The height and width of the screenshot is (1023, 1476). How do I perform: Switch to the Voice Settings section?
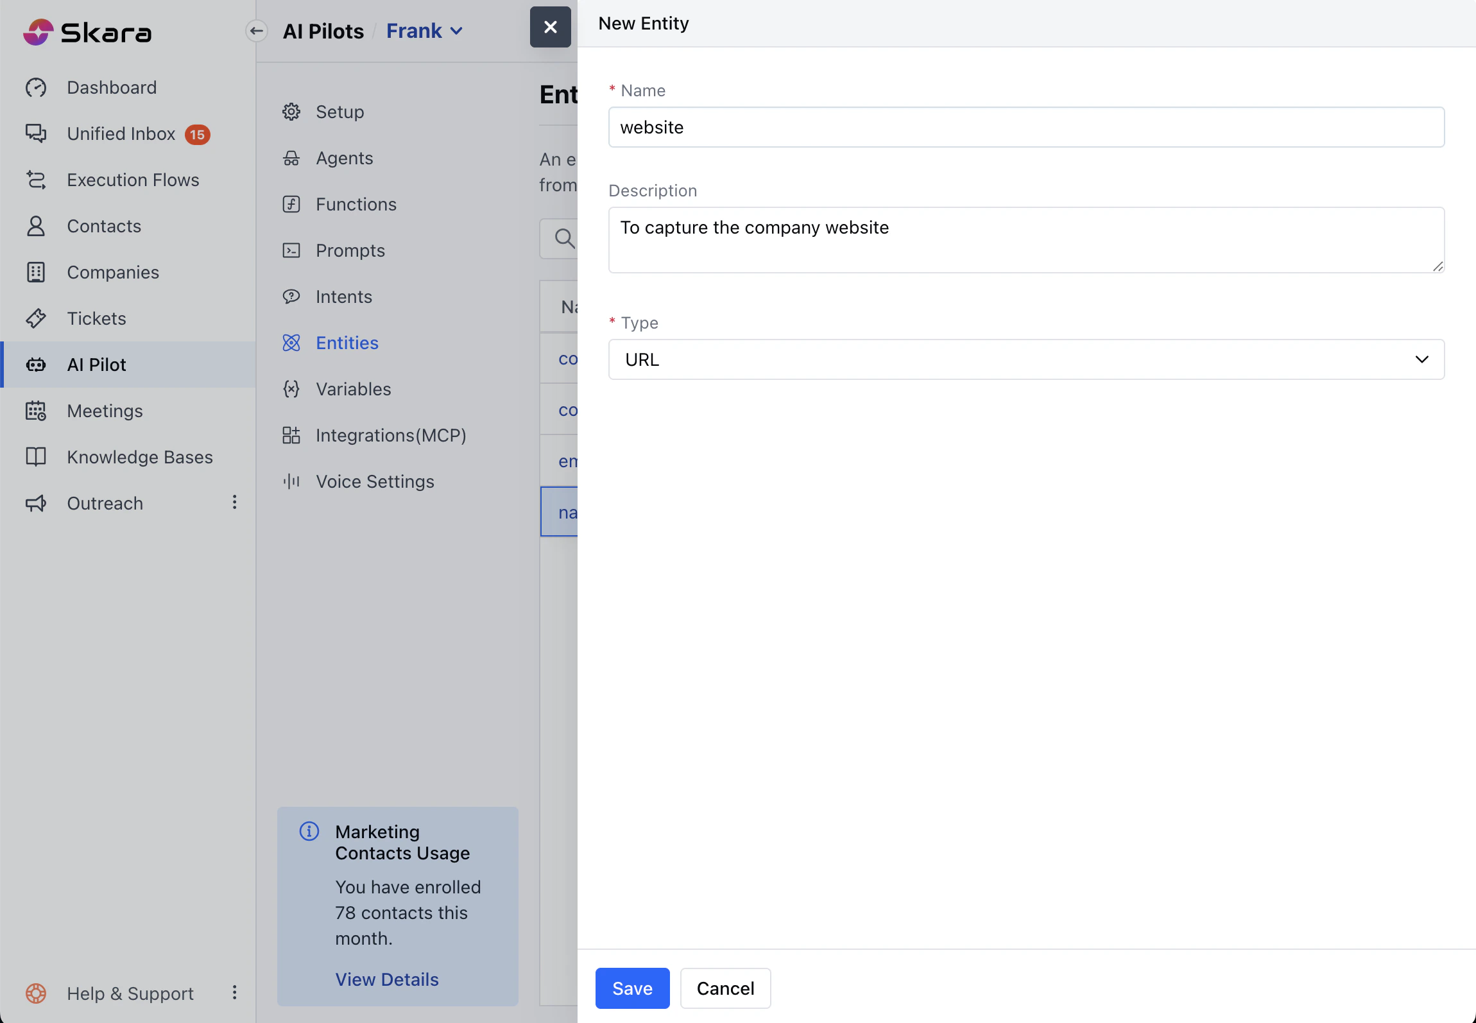pyautogui.click(x=375, y=481)
